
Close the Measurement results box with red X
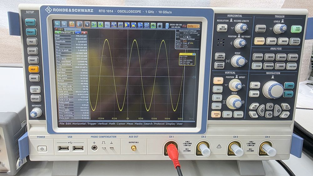click(x=84, y=33)
